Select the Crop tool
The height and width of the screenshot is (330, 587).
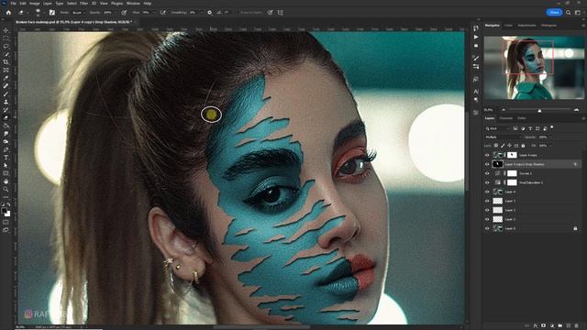click(6, 62)
